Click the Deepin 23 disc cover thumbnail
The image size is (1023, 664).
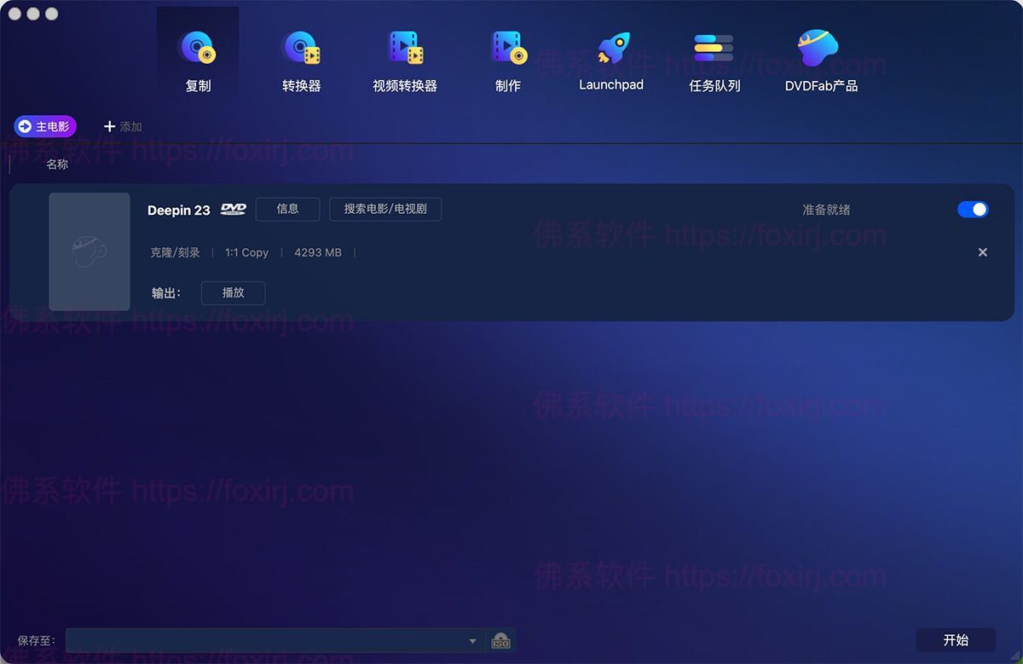click(x=90, y=251)
